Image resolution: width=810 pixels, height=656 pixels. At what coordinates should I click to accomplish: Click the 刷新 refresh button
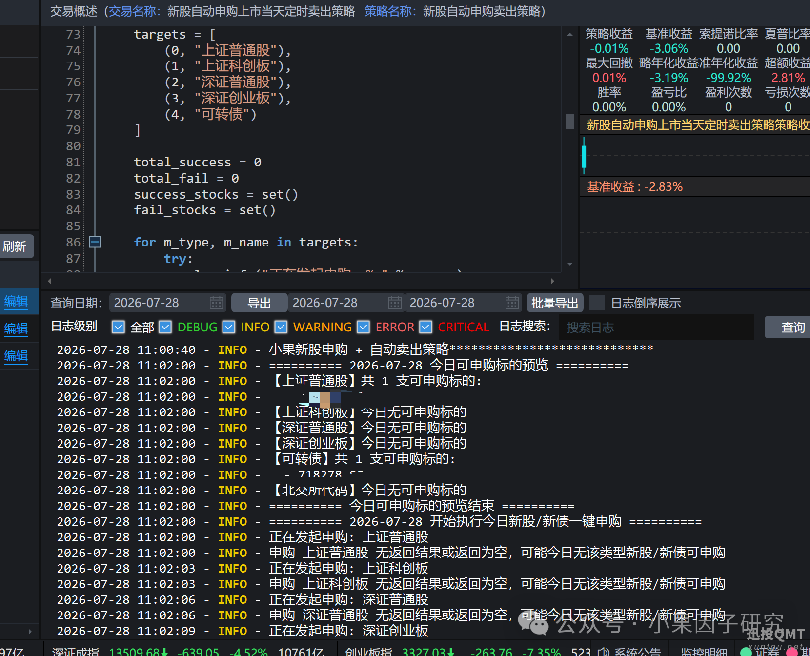tap(16, 246)
